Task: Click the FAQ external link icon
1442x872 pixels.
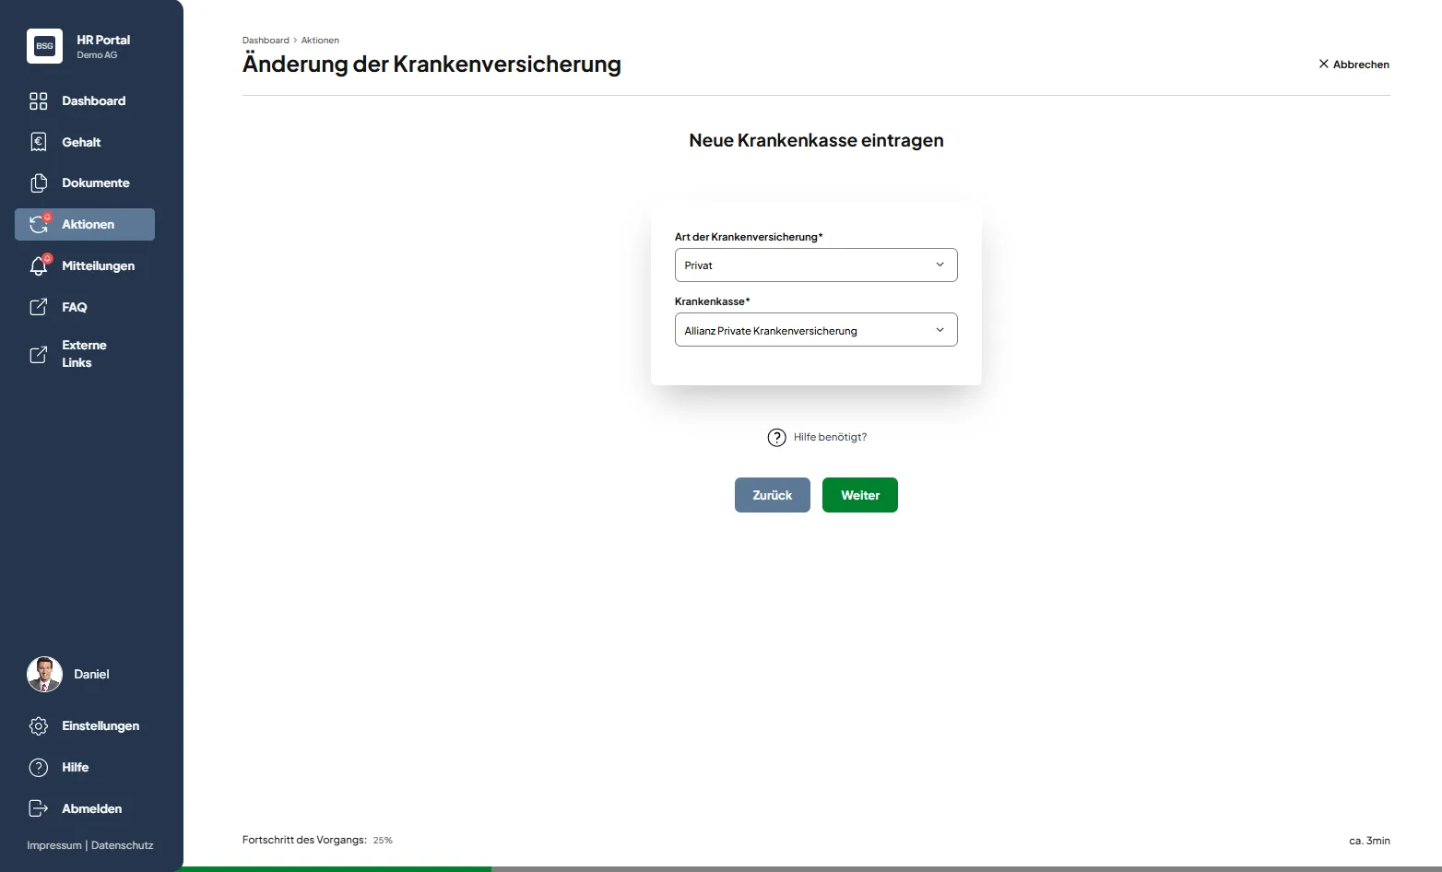Action: tap(39, 307)
